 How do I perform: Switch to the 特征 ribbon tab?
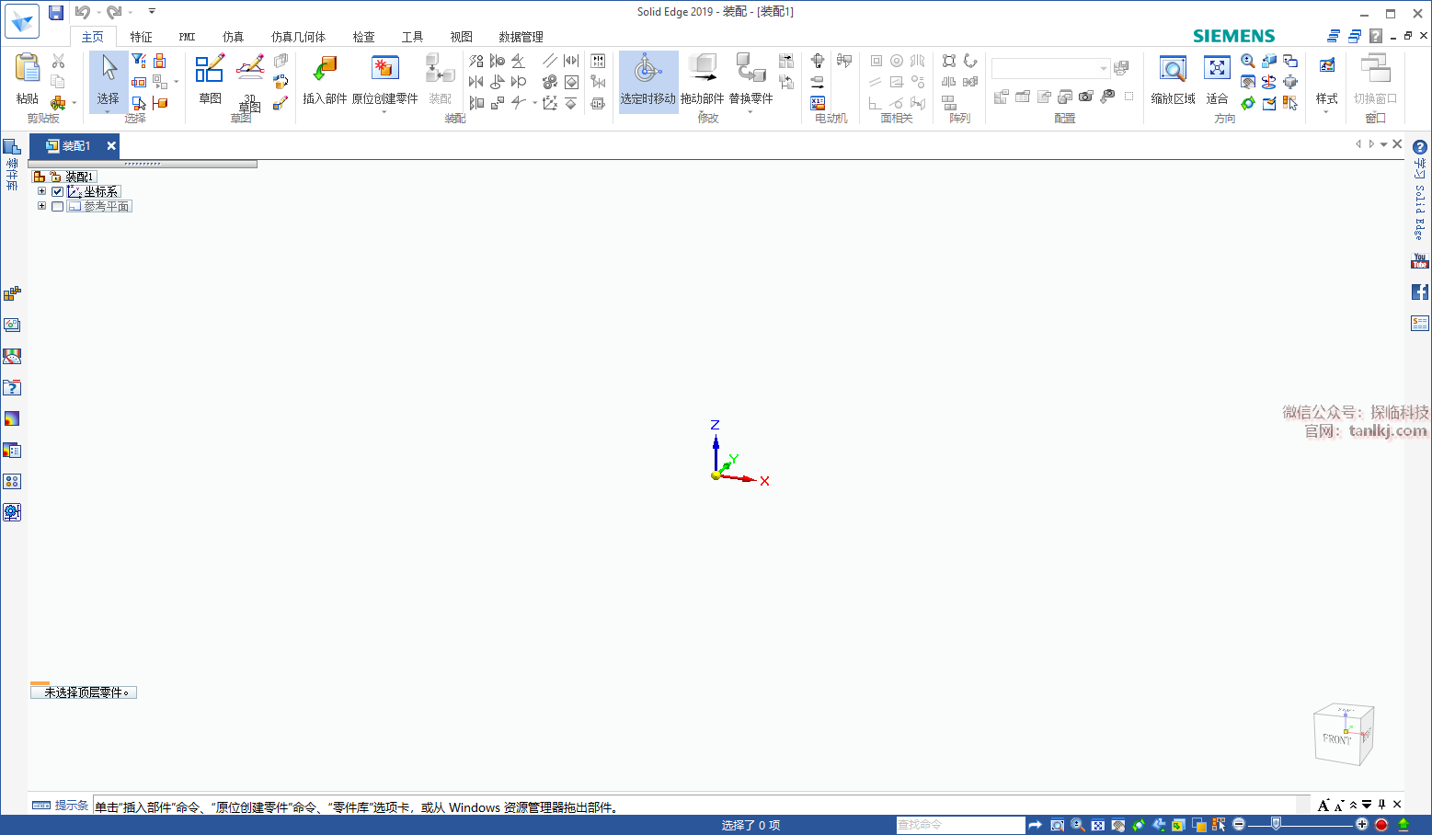coord(141,37)
